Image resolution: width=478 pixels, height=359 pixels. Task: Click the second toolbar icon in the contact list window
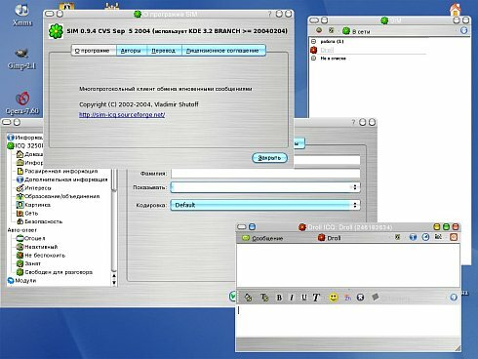[x=331, y=30]
